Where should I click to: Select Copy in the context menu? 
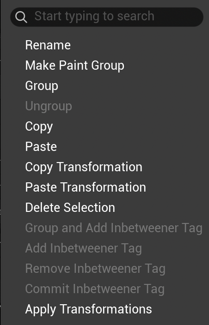tap(39, 126)
